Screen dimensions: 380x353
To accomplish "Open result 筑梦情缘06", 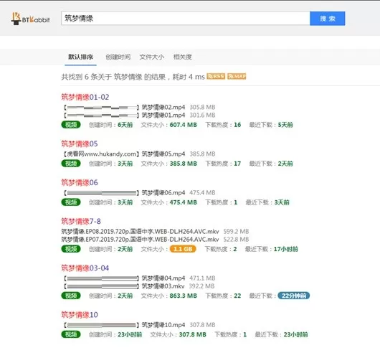I will pos(80,182).
